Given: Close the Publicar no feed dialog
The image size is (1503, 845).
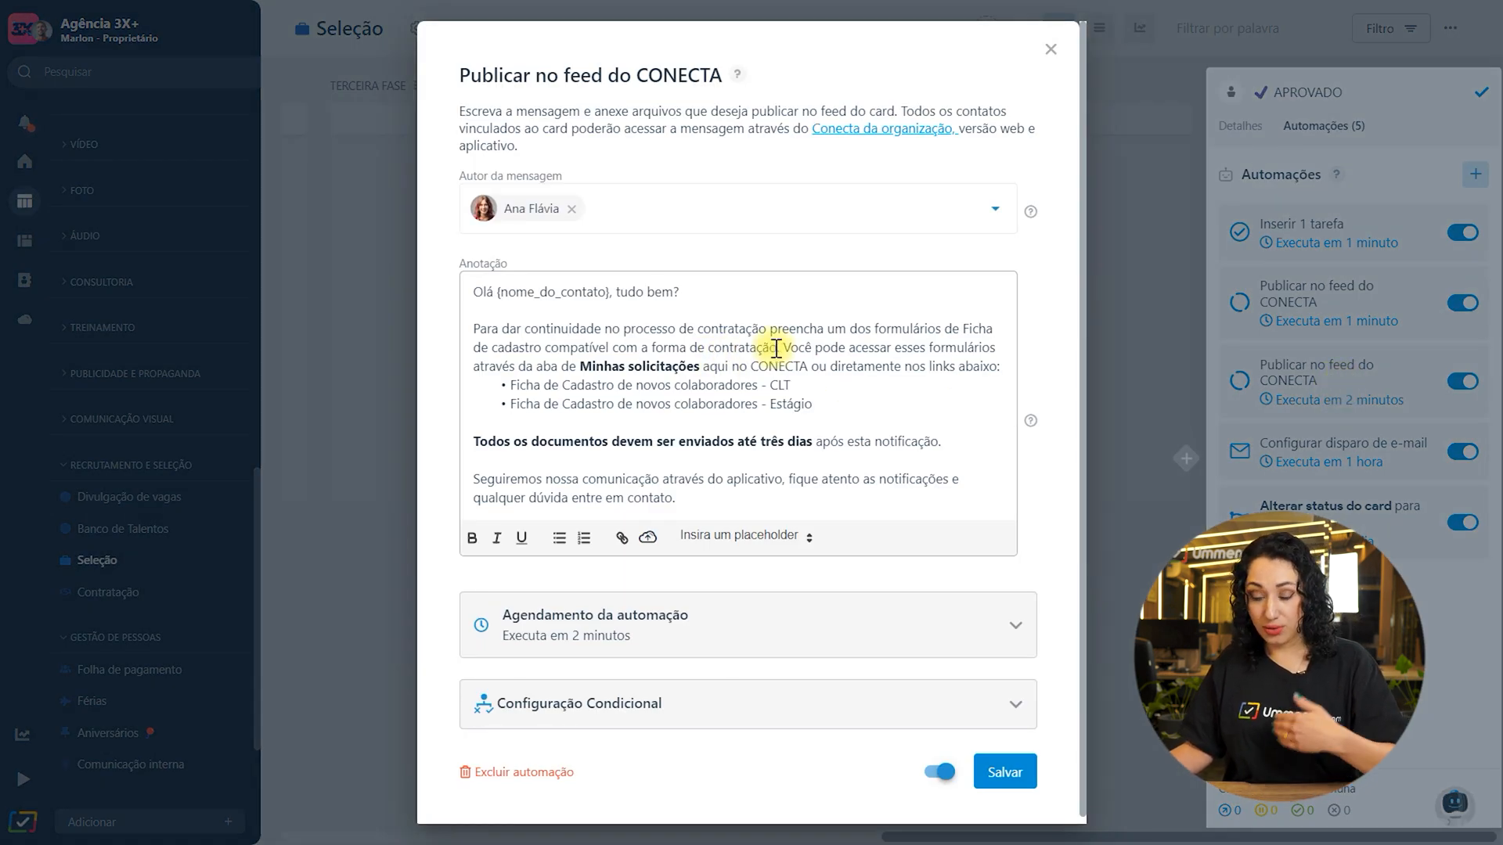Looking at the screenshot, I should tap(1051, 49).
